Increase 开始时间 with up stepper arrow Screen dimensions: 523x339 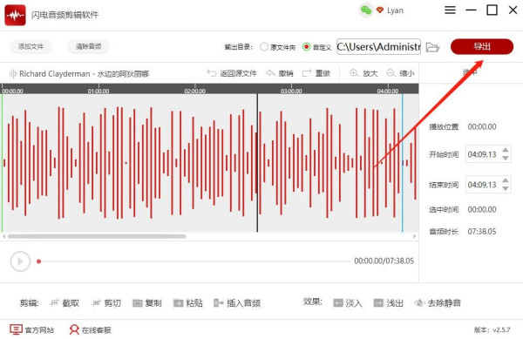click(x=506, y=151)
